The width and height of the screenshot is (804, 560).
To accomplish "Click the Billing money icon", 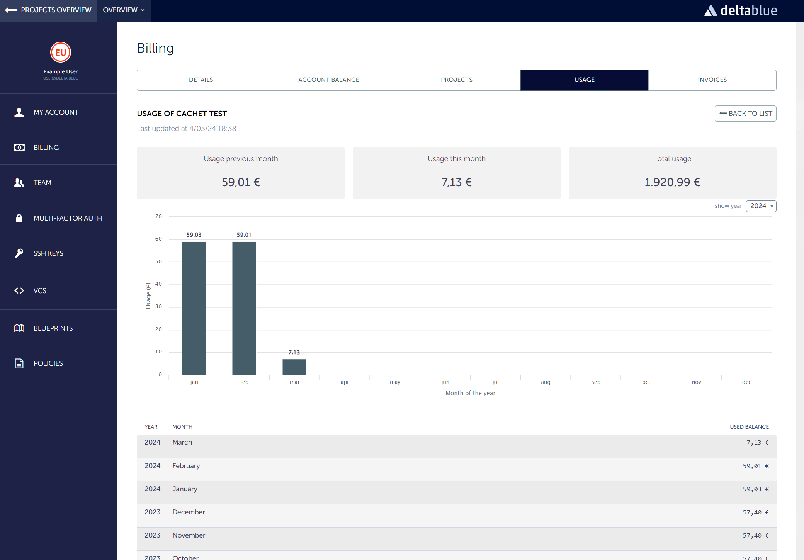I will pyautogui.click(x=19, y=148).
